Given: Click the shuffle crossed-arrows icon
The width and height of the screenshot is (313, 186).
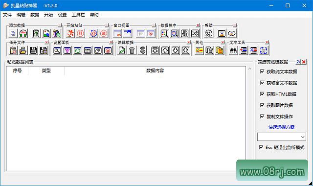Looking at the screenshot, I should tap(195, 33).
